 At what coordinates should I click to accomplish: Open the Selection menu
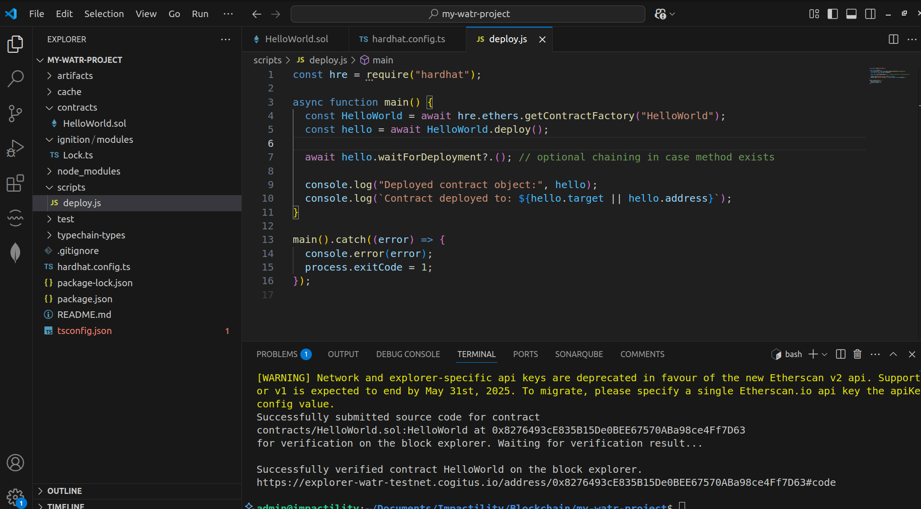[x=104, y=14]
